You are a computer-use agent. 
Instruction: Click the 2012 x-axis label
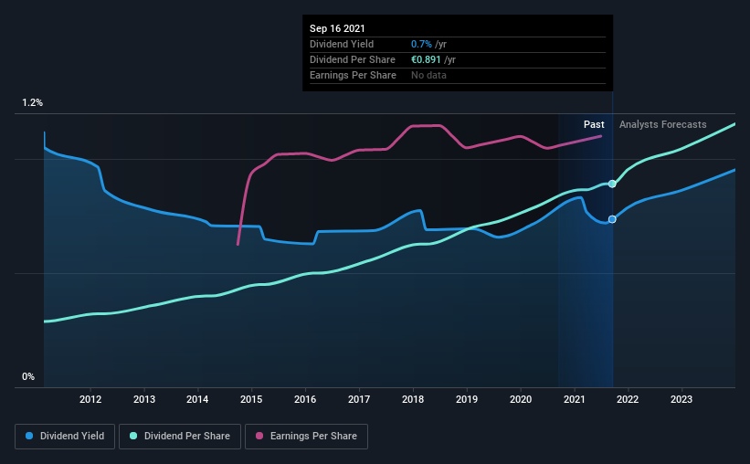[90, 399]
